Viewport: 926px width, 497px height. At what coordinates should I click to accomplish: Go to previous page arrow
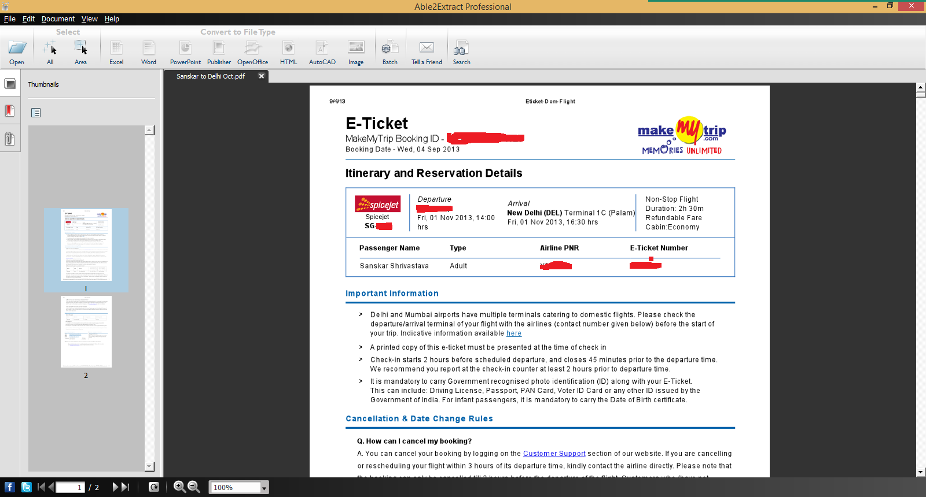[50, 487]
